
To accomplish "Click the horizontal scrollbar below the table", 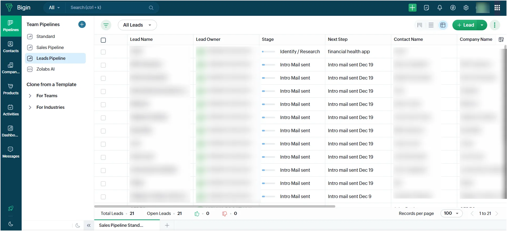I will (x=215, y=207).
